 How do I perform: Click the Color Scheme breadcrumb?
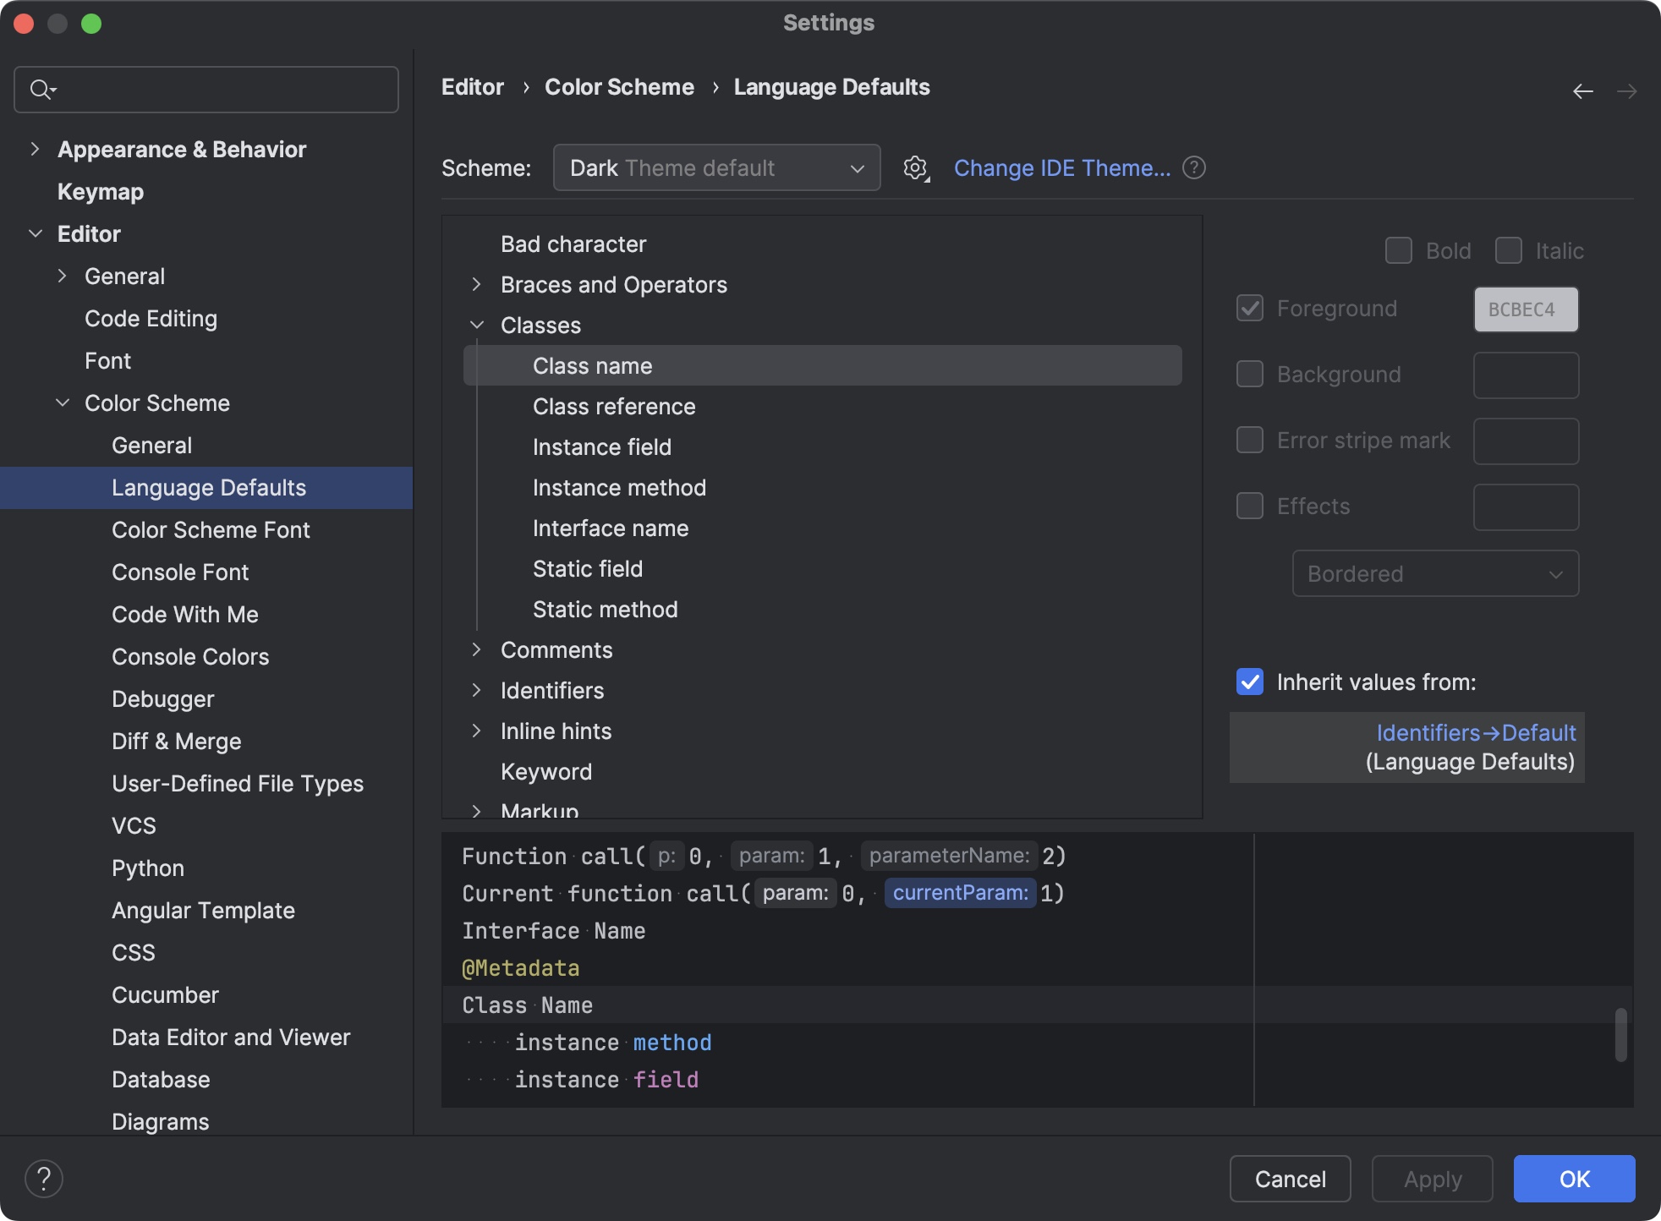coord(619,86)
